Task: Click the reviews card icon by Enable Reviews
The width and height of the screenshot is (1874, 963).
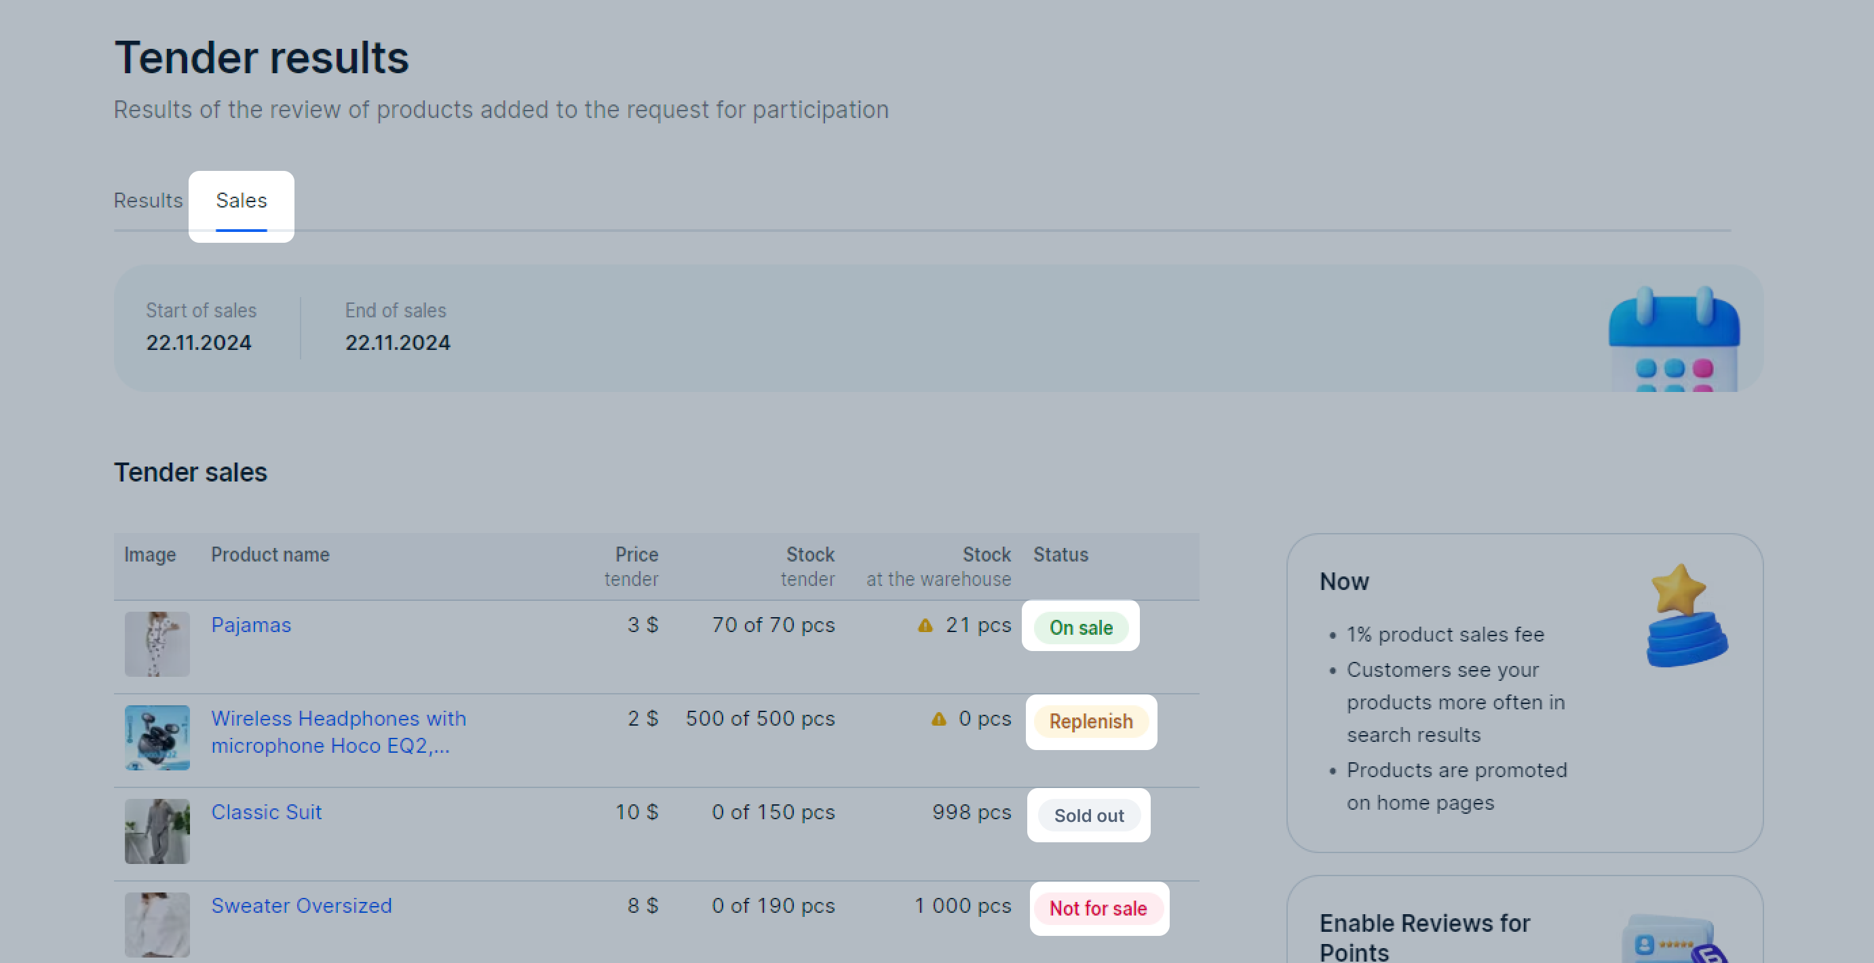Action: (x=1673, y=939)
